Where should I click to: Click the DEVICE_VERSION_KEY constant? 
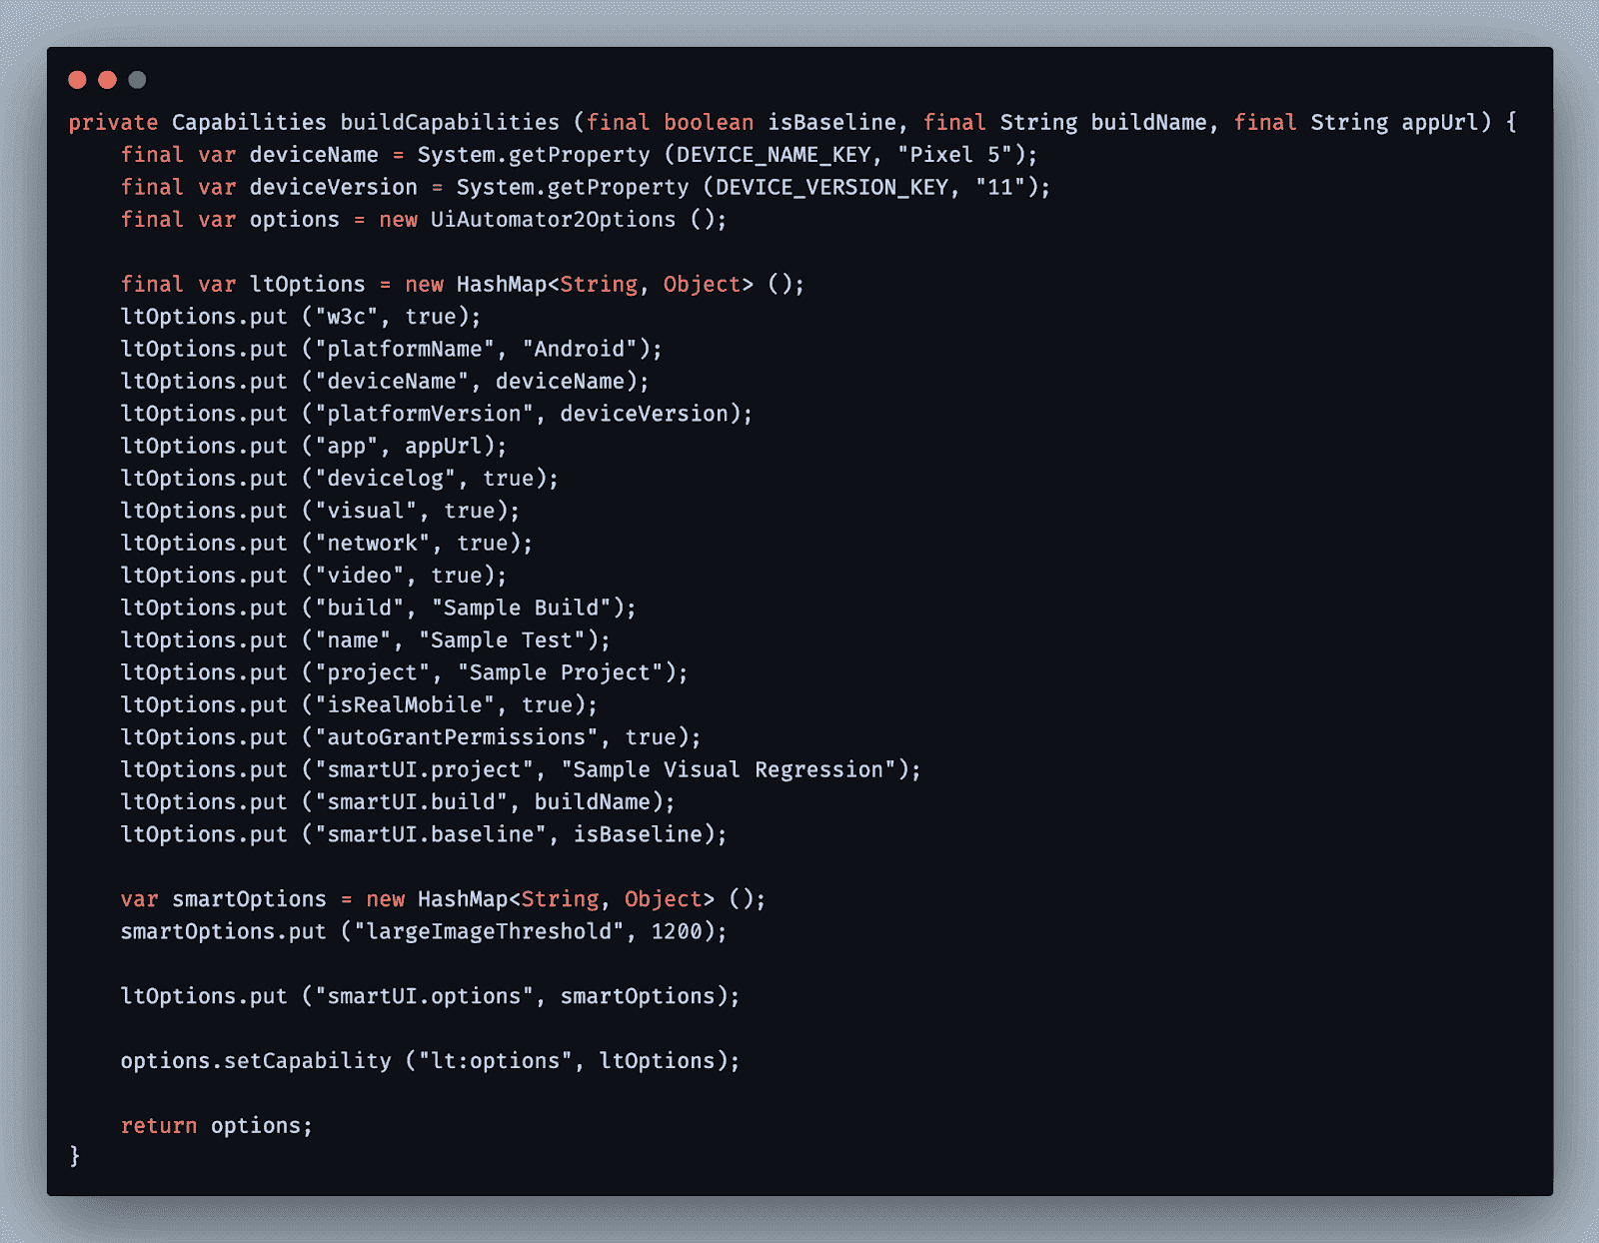(831, 188)
